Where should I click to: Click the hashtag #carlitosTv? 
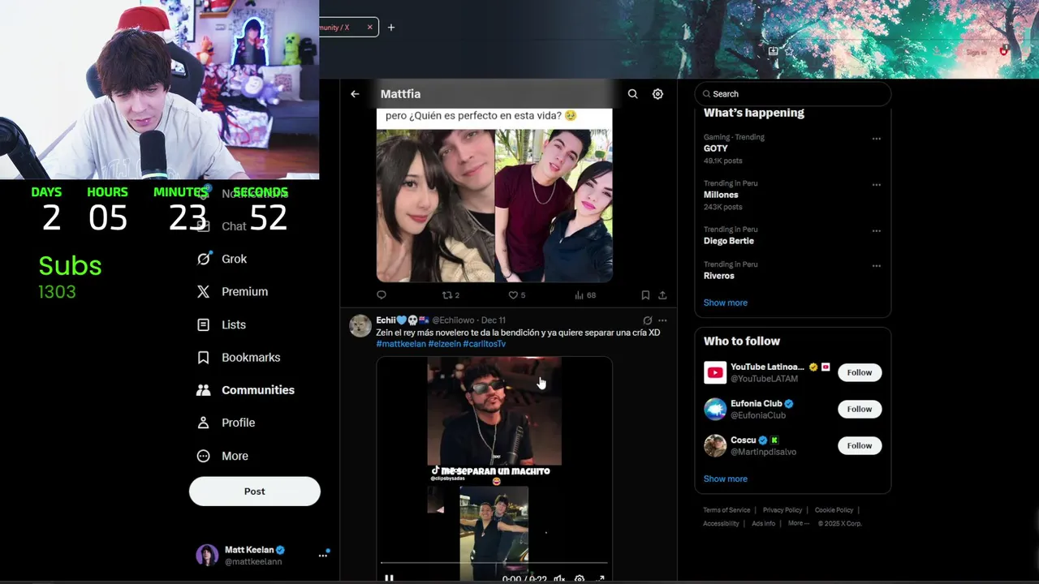(485, 344)
